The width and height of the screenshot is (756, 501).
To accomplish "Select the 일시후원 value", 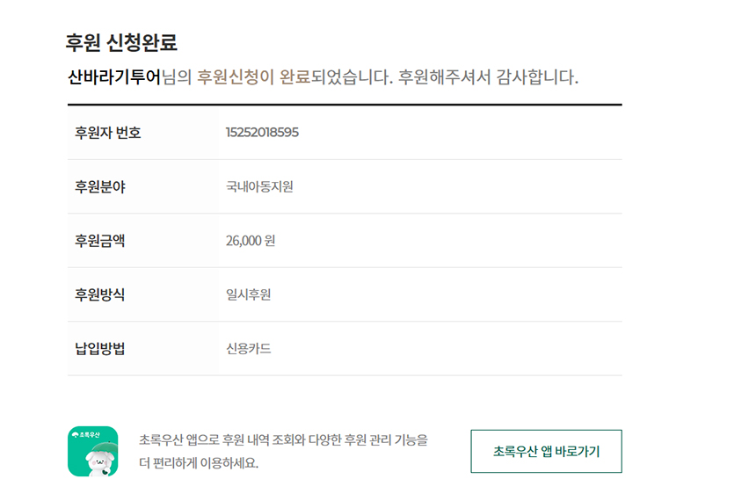I will click(248, 294).
